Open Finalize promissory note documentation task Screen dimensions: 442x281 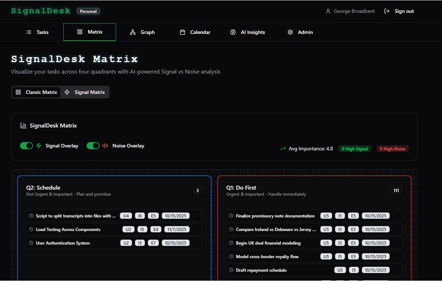tap(314, 216)
